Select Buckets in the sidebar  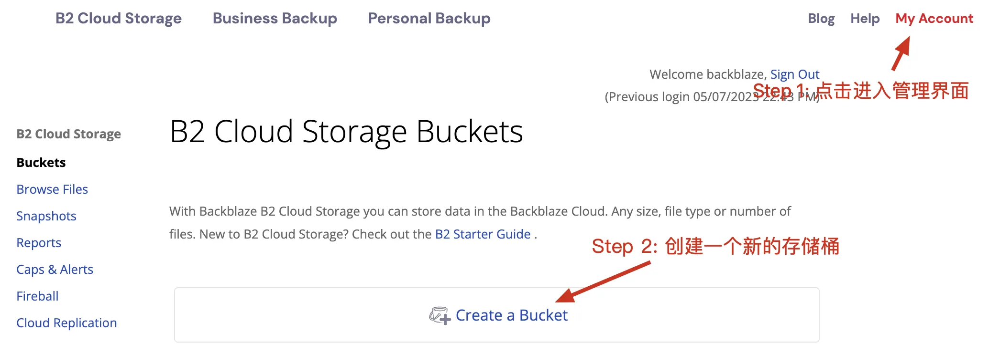click(41, 163)
